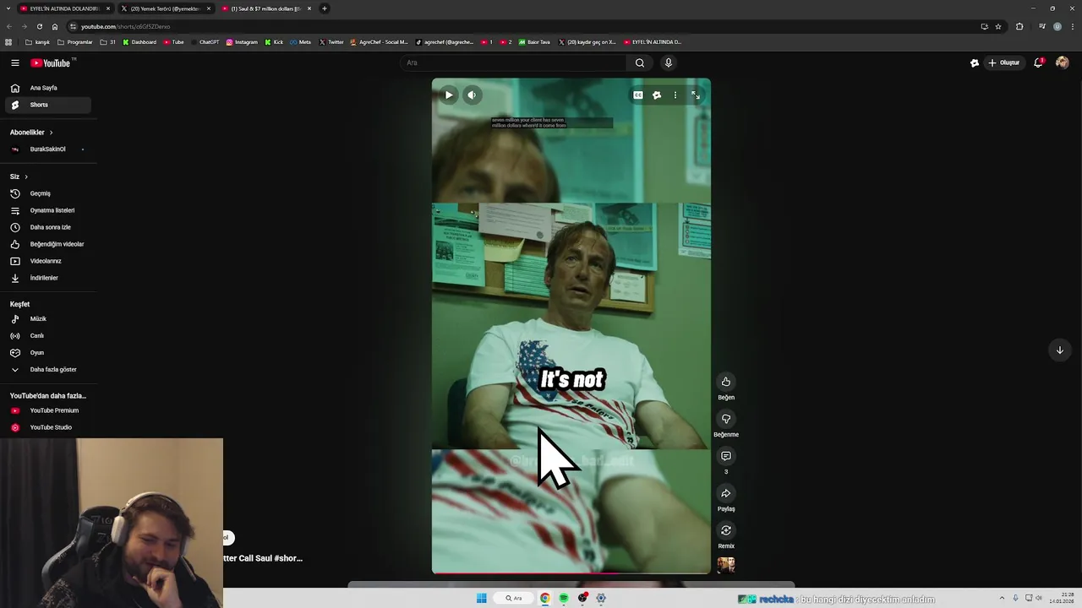Switch to EYFEL'İN ALTINDA DOLANDIRI browser tab
The height and width of the screenshot is (608, 1082).
(x=64, y=8)
